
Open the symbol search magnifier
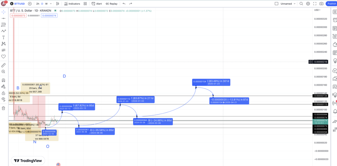(301, 4)
